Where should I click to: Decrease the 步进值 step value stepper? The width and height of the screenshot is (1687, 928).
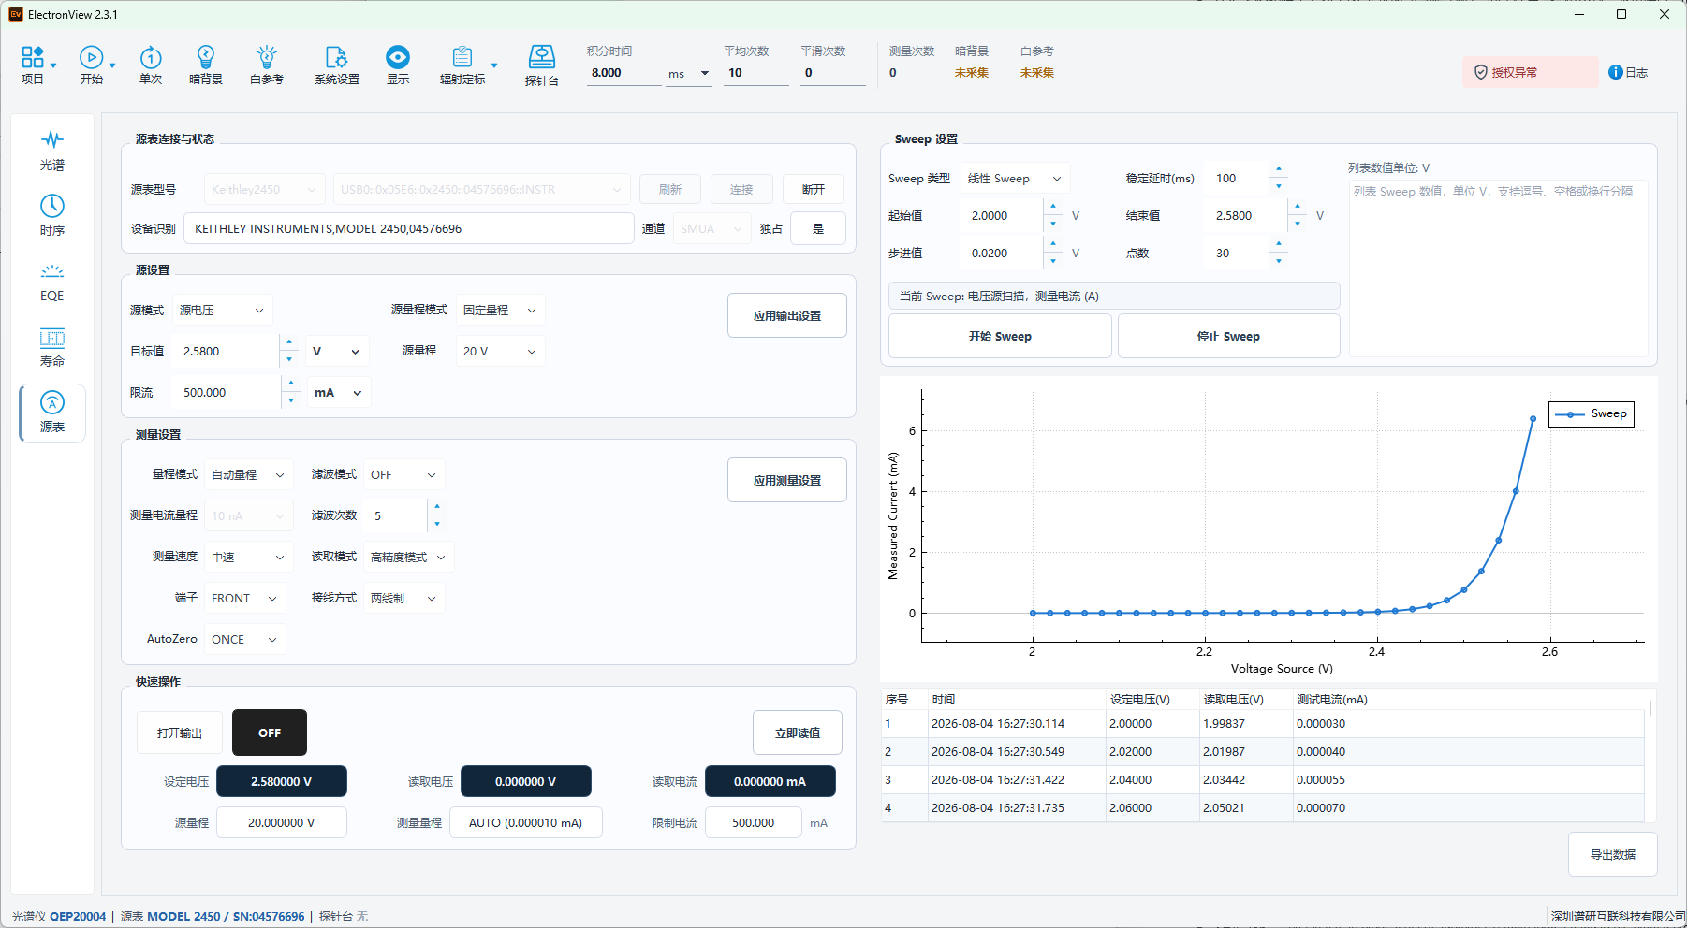1053,261
